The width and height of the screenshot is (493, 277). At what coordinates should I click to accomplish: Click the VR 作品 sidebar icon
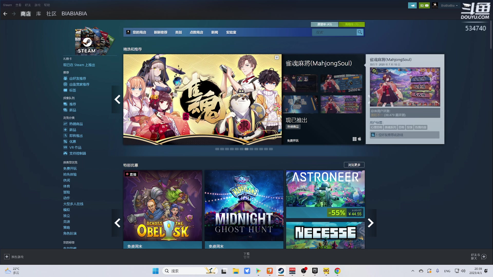point(65,147)
